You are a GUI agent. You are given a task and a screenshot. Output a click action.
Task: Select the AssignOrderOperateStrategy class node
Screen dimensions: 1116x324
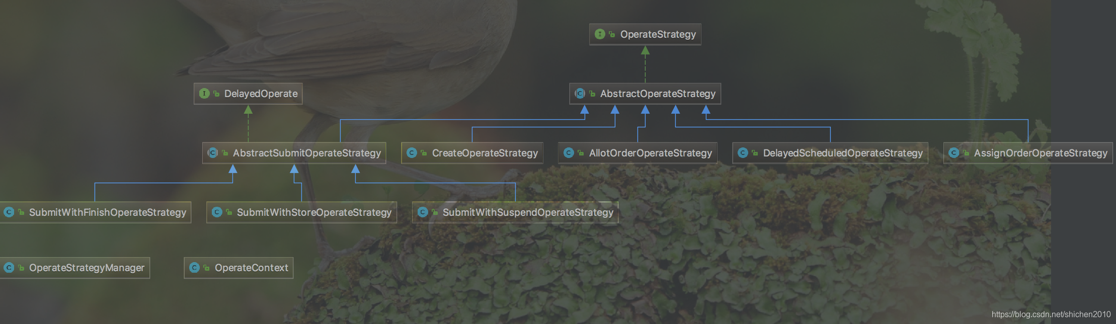tap(1028, 153)
